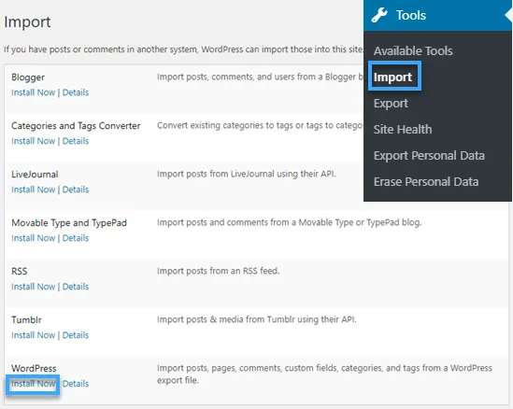Click the Blogger importer name
Screen dimensions: 513x409
(x=28, y=78)
